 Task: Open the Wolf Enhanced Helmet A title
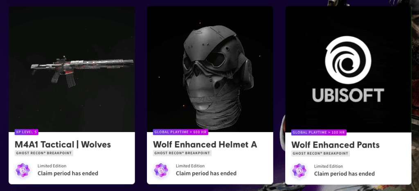click(205, 144)
